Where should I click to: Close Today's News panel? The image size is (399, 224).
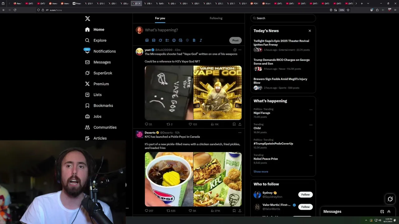click(310, 31)
